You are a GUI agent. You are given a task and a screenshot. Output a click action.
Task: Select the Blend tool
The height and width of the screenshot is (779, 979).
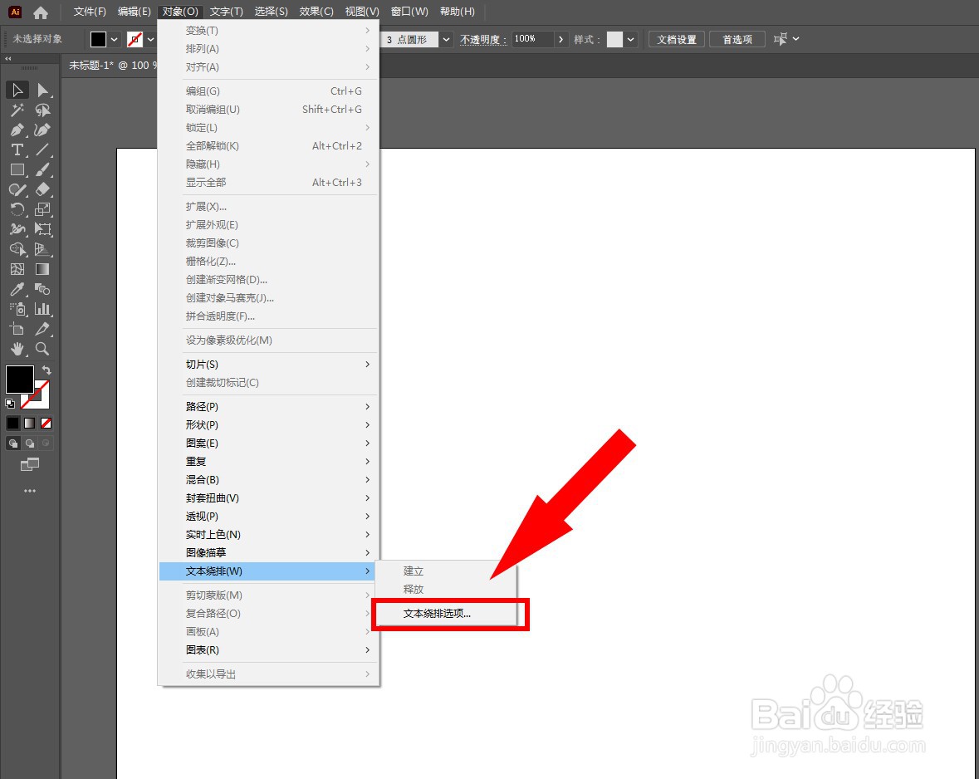tap(42, 289)
